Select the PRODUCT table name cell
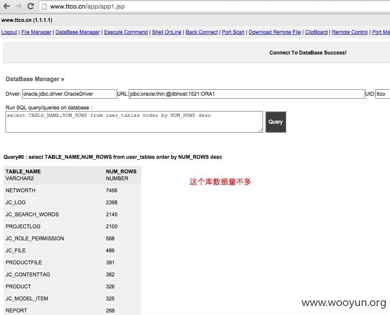 click(x=18, y=286)
